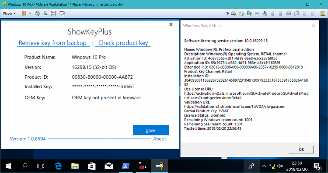Open Task View on the taskbar
The image size is (328, 173).
click(x=41, y=166)
